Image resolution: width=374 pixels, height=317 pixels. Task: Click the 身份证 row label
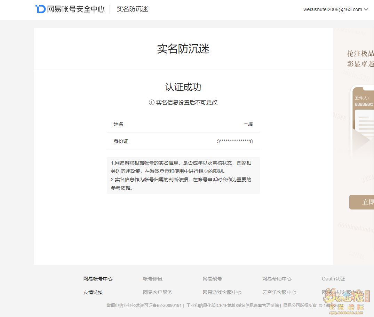[x=121, y=141]
